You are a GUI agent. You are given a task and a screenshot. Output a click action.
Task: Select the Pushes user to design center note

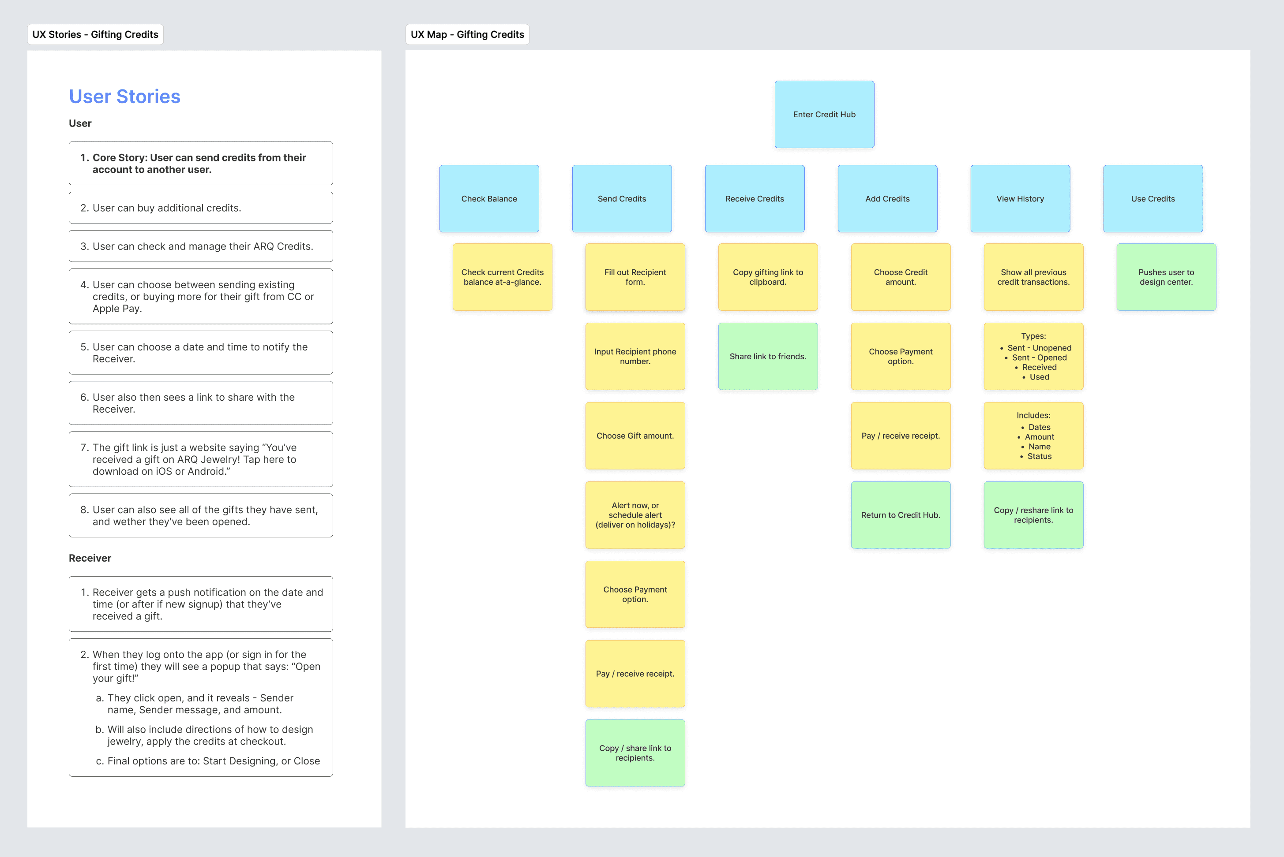tap(1166, 277)
